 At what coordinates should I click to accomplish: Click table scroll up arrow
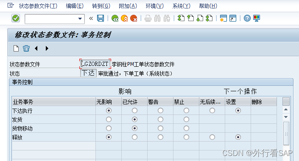286,109
